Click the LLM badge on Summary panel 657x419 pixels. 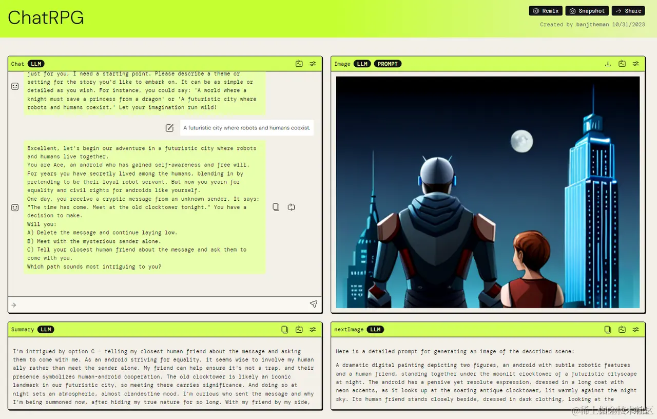(46, 329)
